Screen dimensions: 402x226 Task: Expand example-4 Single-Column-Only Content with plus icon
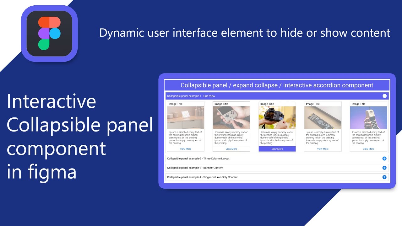[x=384, y=177]
